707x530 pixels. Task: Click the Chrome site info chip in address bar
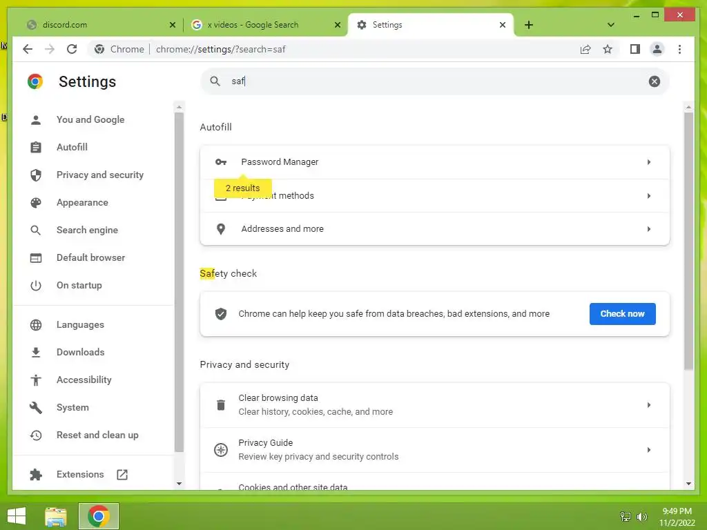coord(119,49)
